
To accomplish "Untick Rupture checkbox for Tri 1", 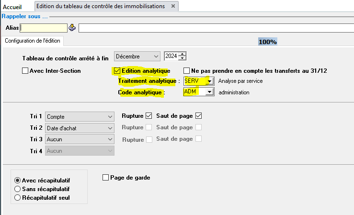I will [148, 116].
